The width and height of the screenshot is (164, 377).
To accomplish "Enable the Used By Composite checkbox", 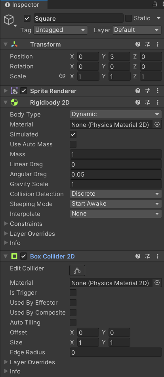I will [73, 313].
